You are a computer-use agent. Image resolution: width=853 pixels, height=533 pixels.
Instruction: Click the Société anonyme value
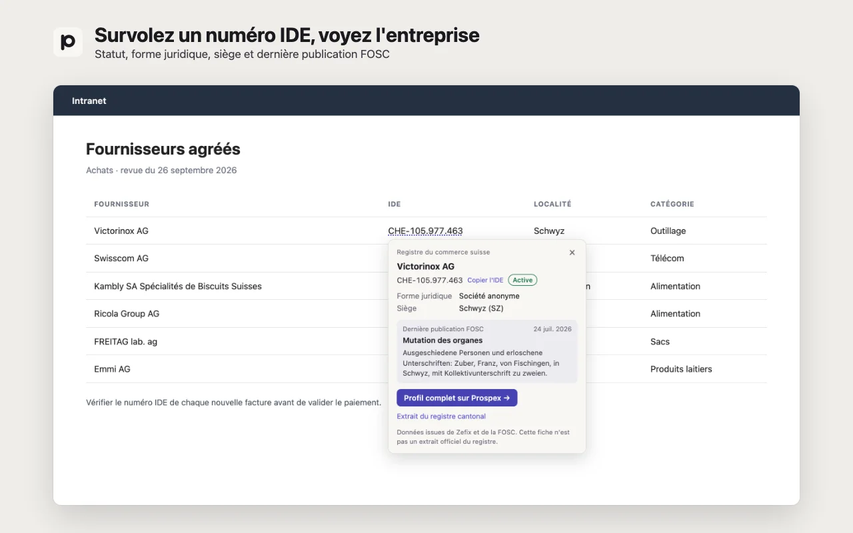[489, 296]
